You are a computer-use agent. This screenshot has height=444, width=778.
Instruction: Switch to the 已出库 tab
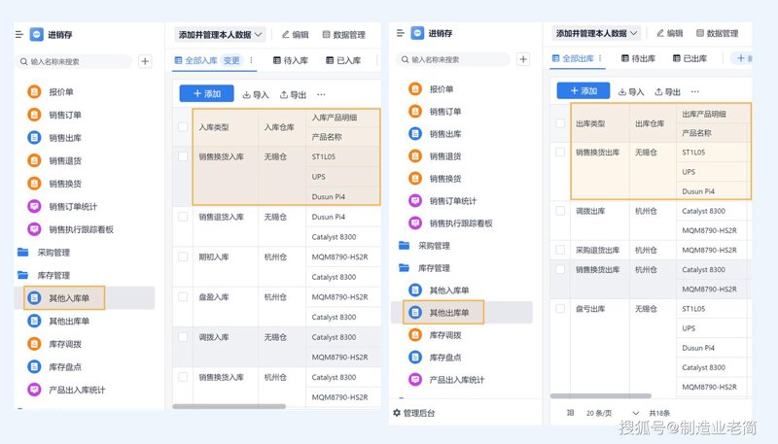[x=690, y=58]
